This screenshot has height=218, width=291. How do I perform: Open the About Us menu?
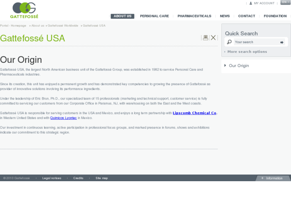122,16
